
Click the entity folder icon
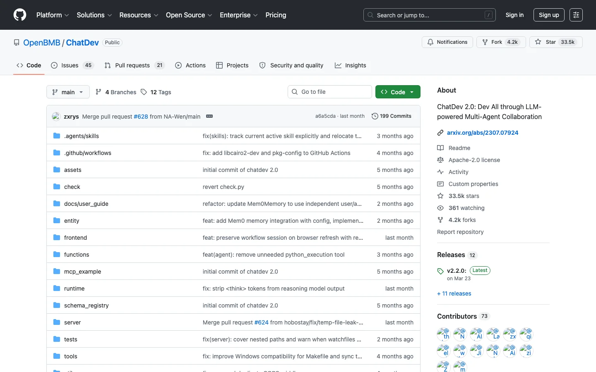point(57,221)
